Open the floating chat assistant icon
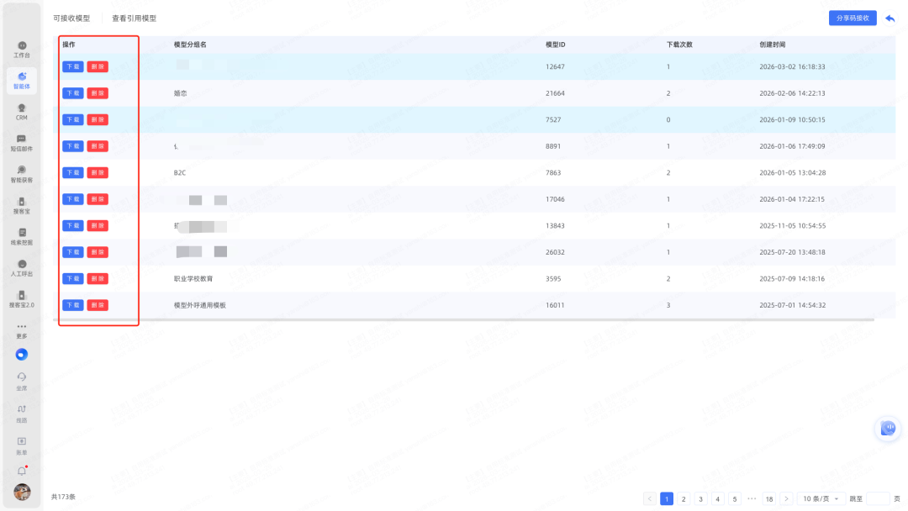The height and width of the screenshot is (511, 908). click(888, 429)
